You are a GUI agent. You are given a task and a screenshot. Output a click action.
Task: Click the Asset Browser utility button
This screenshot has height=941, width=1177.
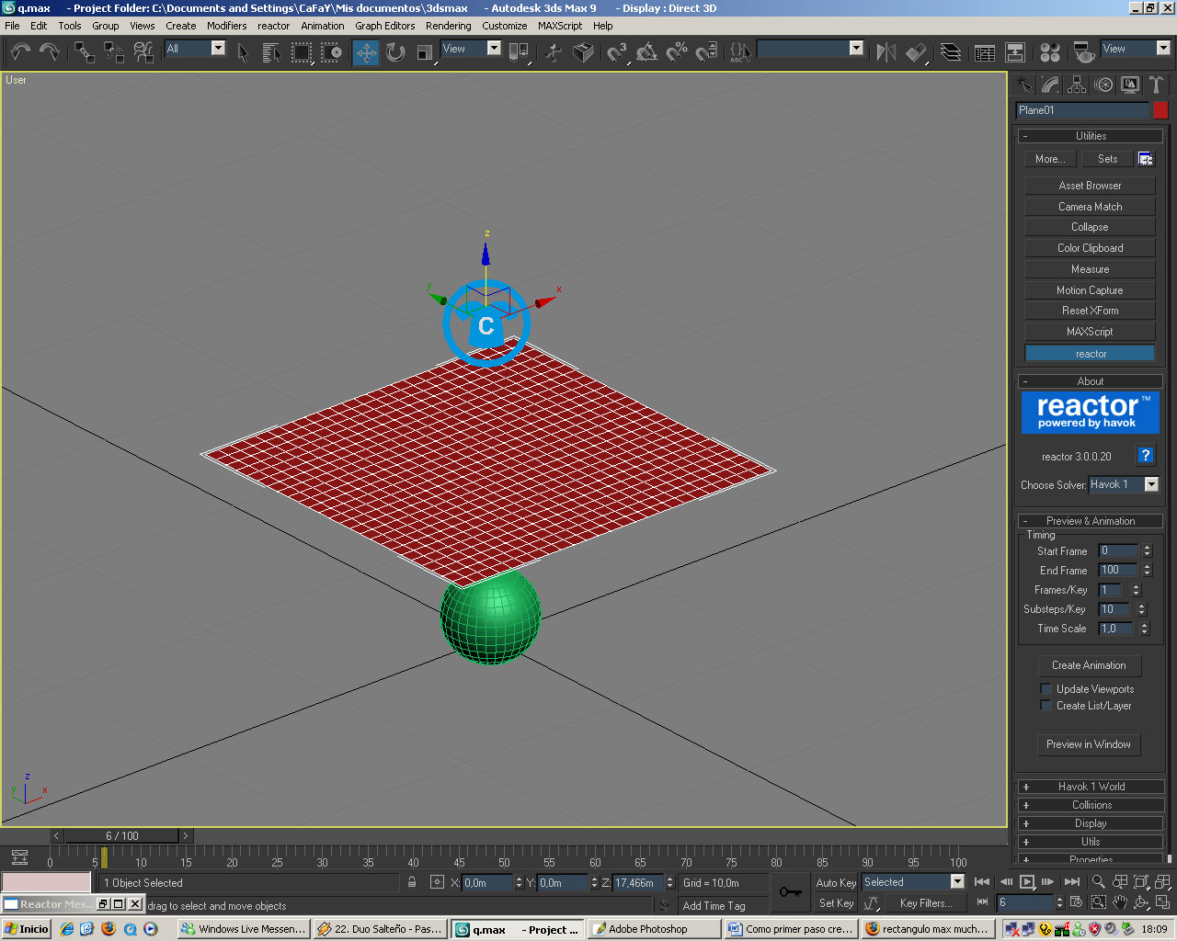pyautogui.click(x=1090, y=186)
